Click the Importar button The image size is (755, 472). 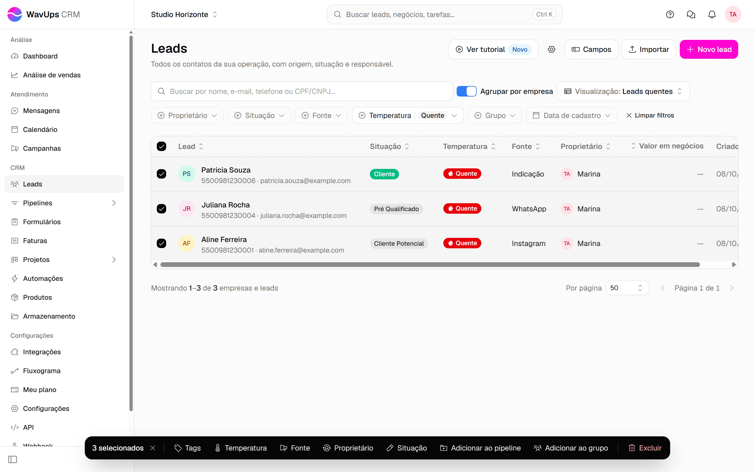click(649, 49)
